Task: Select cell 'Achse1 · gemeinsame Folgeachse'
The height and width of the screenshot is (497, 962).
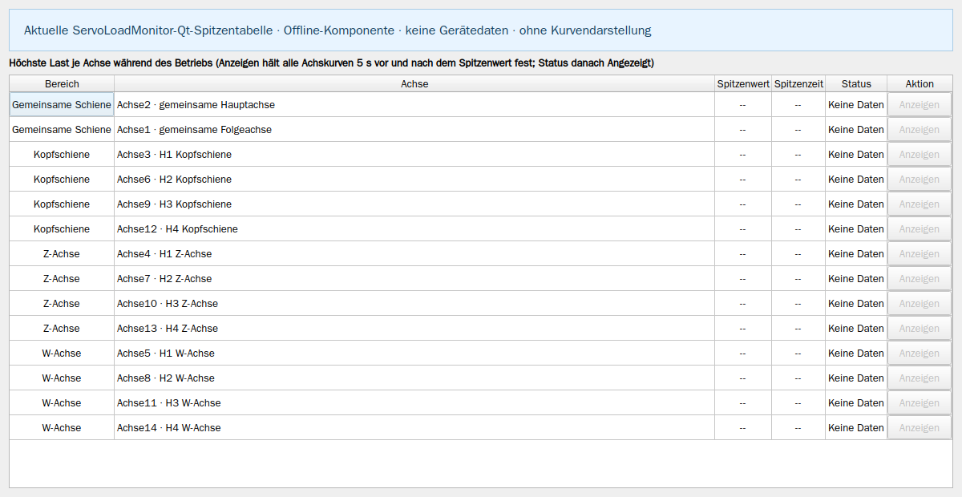Action: coord(414,130)
